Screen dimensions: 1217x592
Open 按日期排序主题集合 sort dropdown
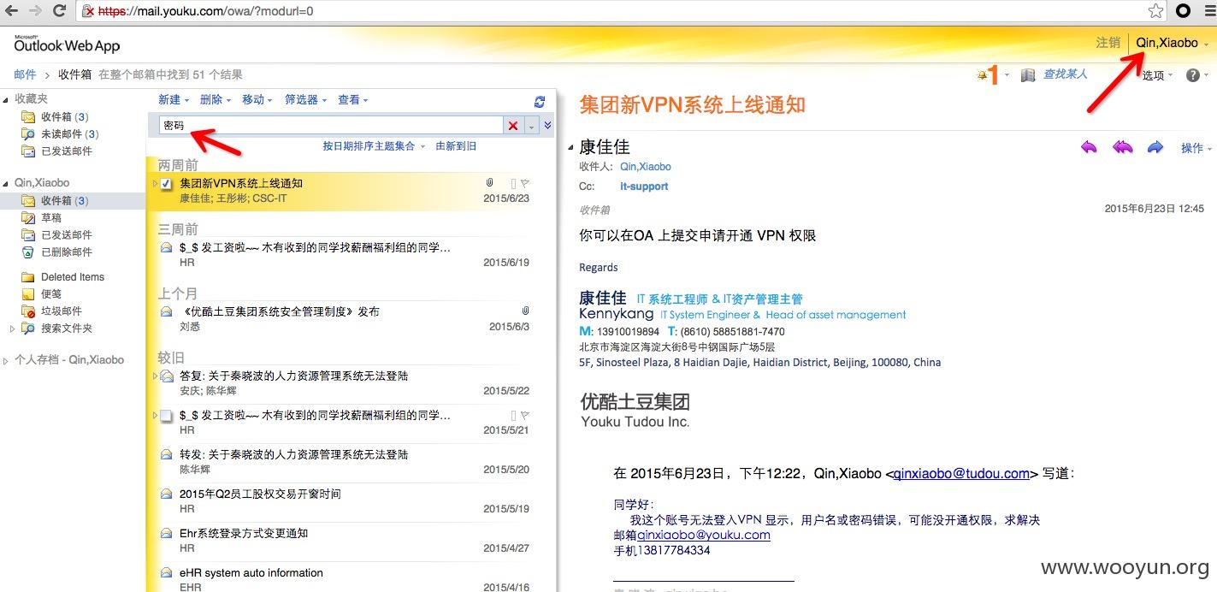tap(373, 146)
